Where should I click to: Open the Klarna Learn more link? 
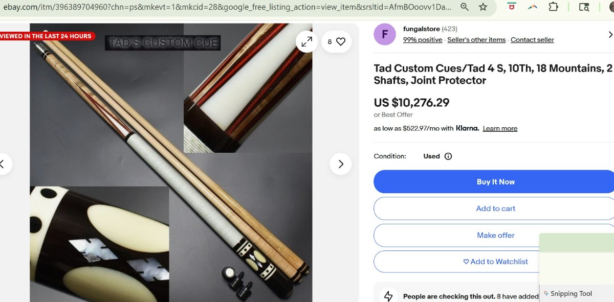pos(500,128)
